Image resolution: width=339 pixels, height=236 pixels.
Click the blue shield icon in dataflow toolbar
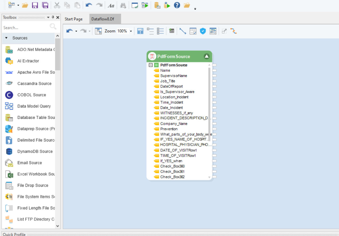pyautogui.click(x=203, y=31)
